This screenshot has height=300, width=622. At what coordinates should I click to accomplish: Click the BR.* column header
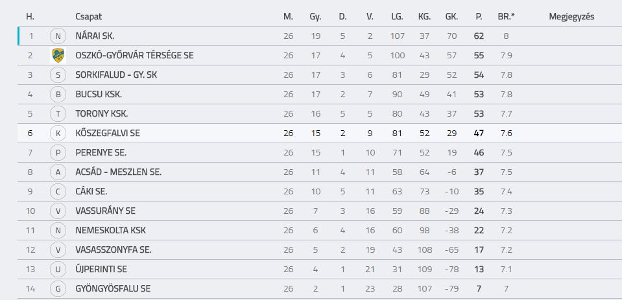click(506, 17)
